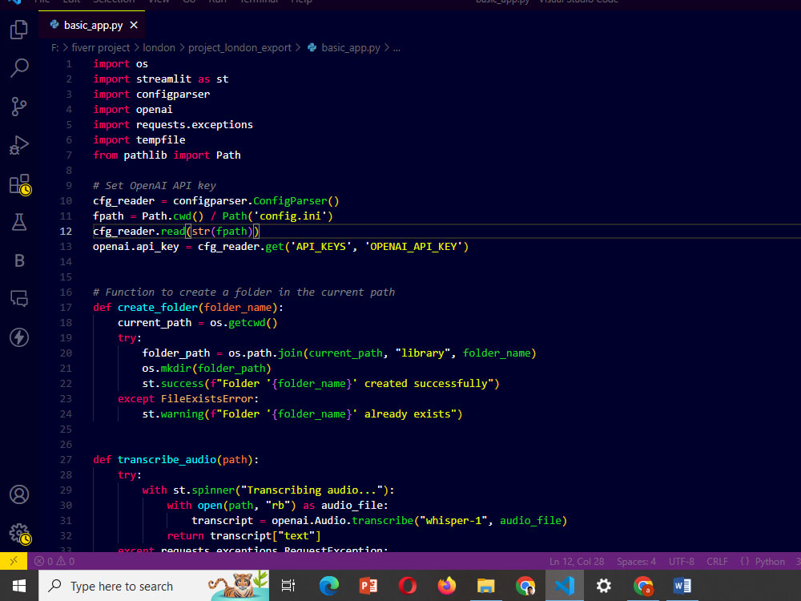Click 'Transcribing audio...' string
The image size is (801, 601).
pyautogui.click(x=312, y=490)
